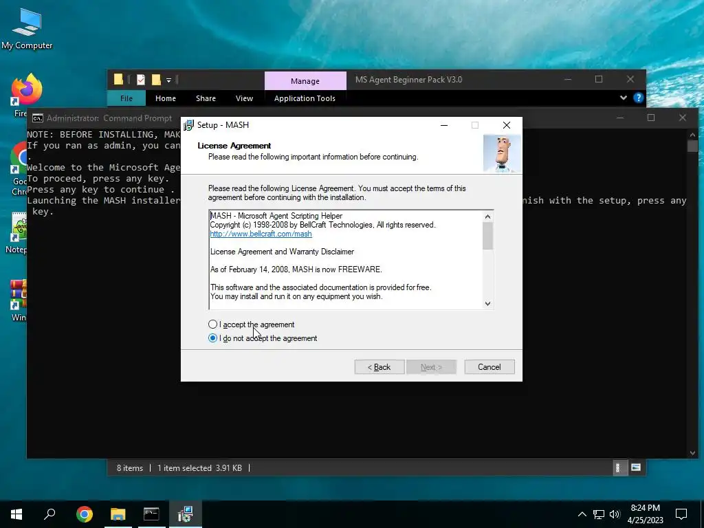Click the "License Agreement" heading

coord(234,146)
